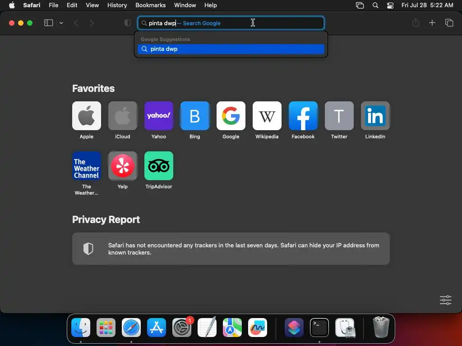Click the Favorites heading
This screenshot has height=346, width=462.
[x=93, y=89]
